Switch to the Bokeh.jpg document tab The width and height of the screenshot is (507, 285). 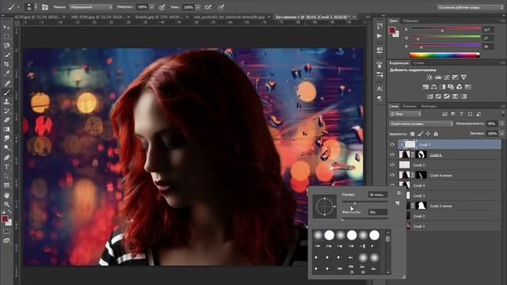click(x=159, y=17)
